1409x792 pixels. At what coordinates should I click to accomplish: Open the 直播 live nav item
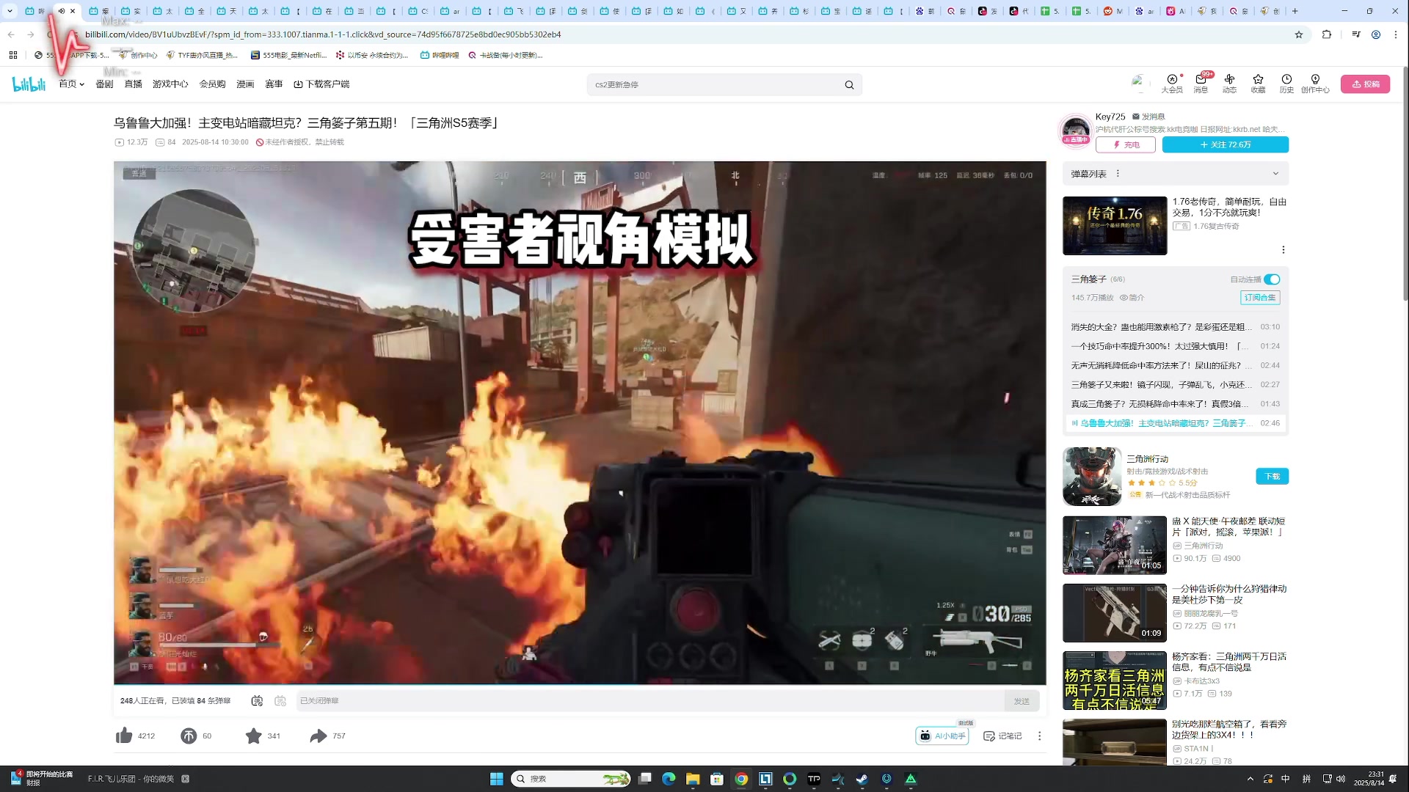(133, 84)
